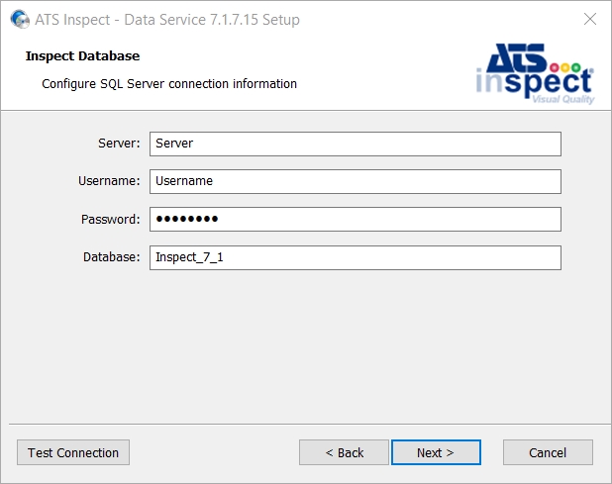This screenshot has height=484, width=612.
Task: Click the 'Username:' label
Action: point(109,181)
